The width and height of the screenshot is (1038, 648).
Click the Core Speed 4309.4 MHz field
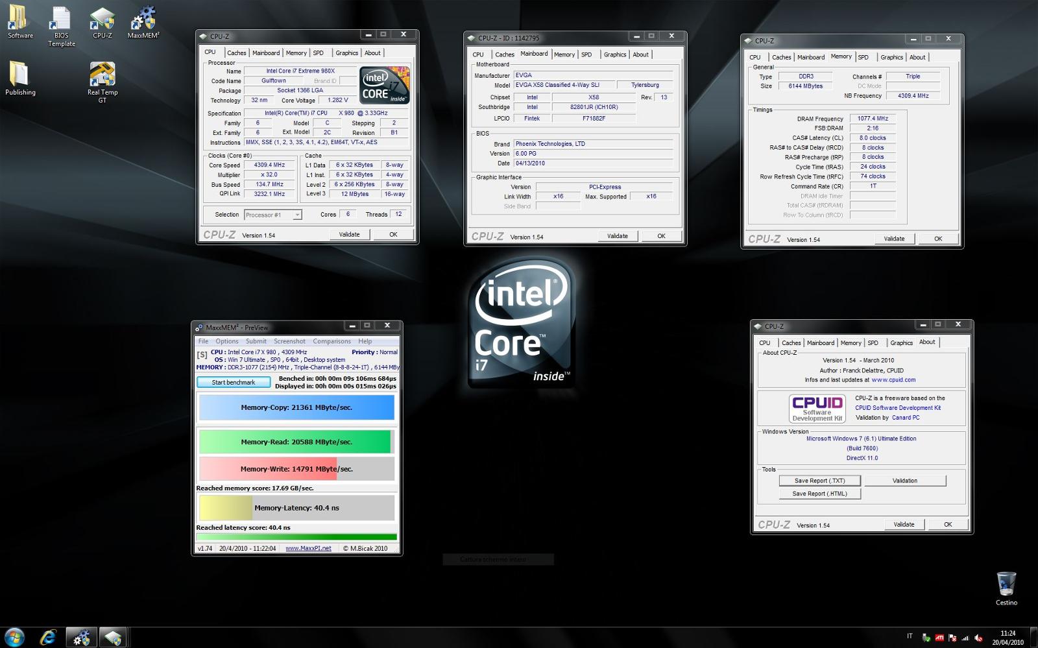(x=269, y=165)
